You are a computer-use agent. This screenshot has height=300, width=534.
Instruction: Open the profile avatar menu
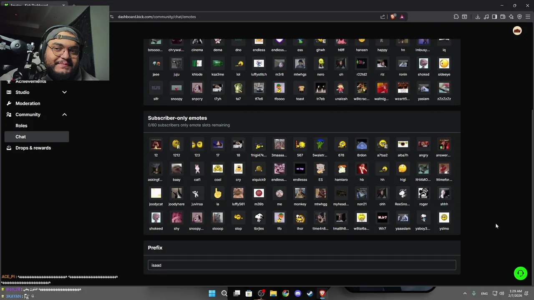517,31
